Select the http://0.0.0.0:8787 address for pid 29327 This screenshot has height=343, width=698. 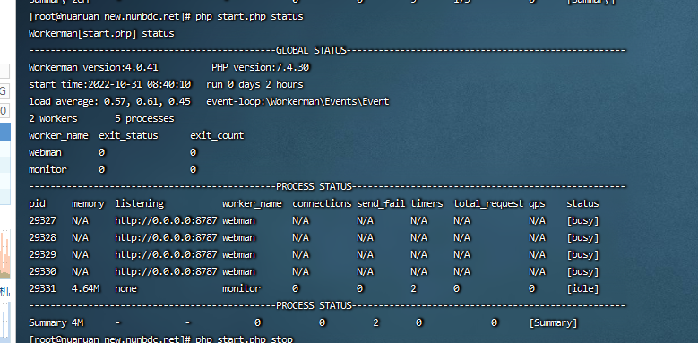click(166, 220)
